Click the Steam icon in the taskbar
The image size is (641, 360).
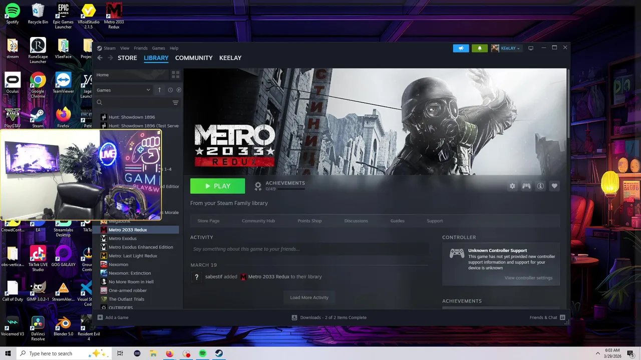click(219, 353)
